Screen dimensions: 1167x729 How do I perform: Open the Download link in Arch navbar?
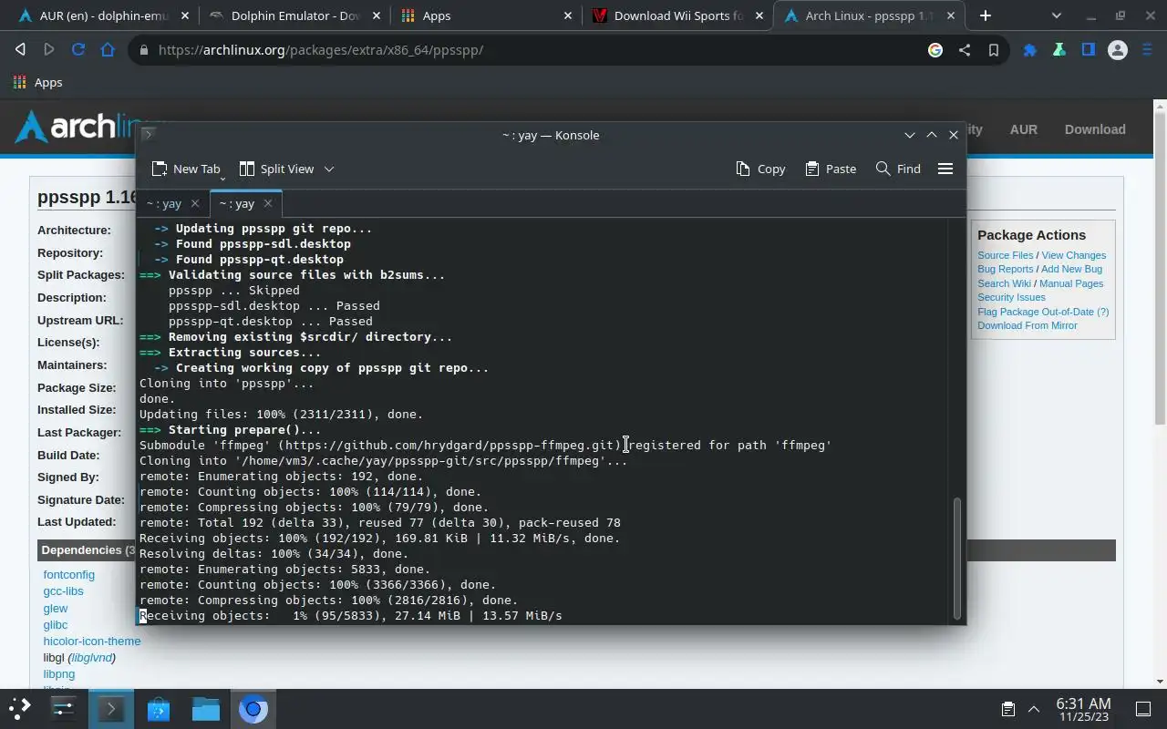1095,129
